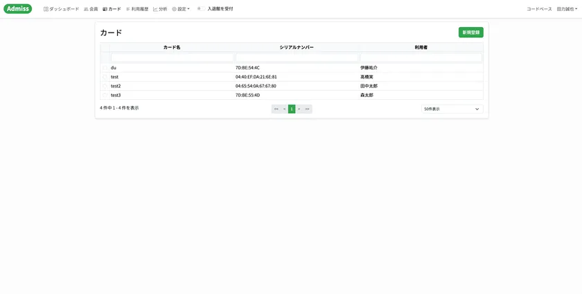Image resolution: width=582 pixels, height=294 pixels.
Task: Open the コードベース menu item
Action: pos(539,9)
